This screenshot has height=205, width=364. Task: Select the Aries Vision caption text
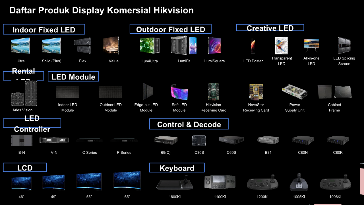coord(22,110)
